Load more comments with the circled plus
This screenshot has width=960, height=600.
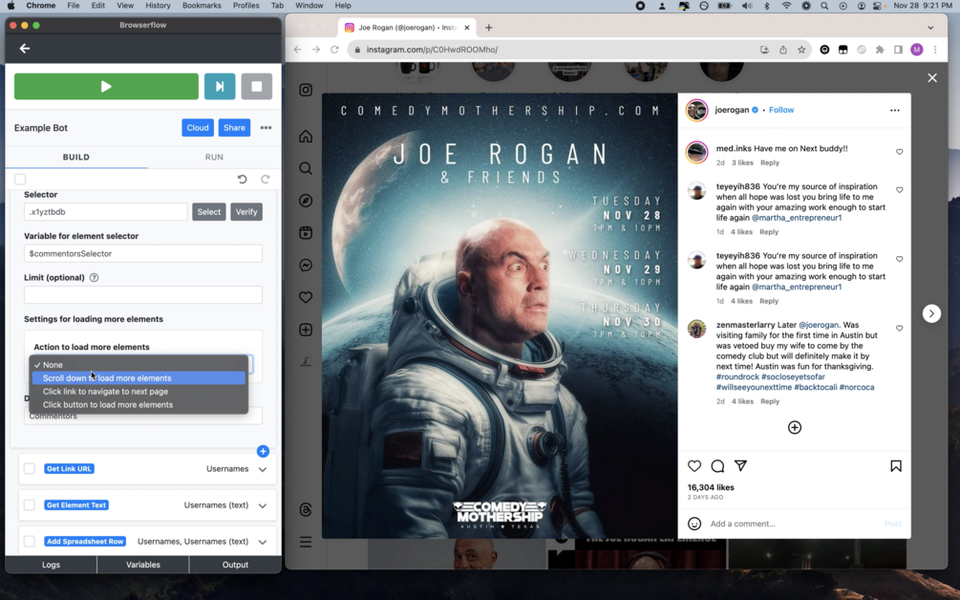[794, 427]
